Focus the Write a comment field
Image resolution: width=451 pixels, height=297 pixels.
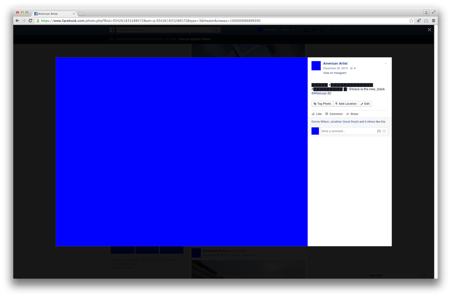click(348, 131)
